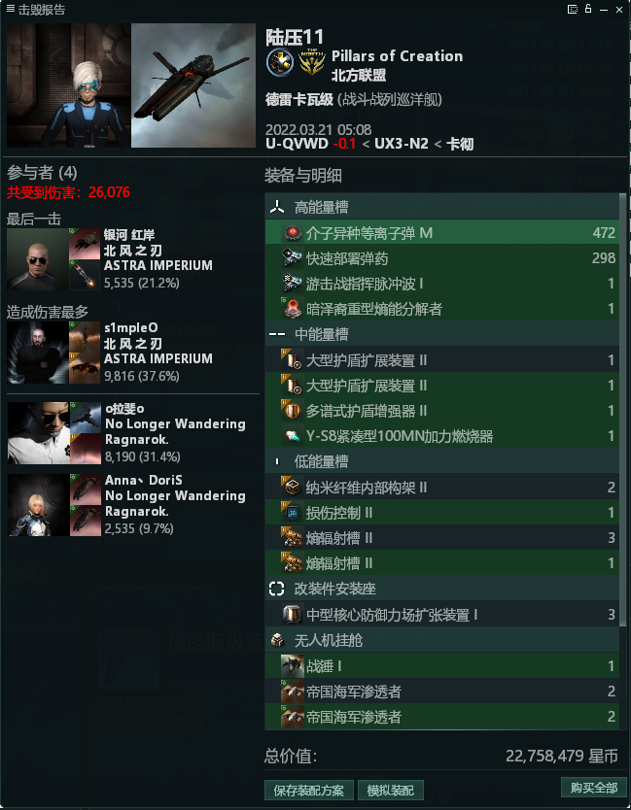Open the window hamburger menu beside 击毁报告

coord(11,9)
